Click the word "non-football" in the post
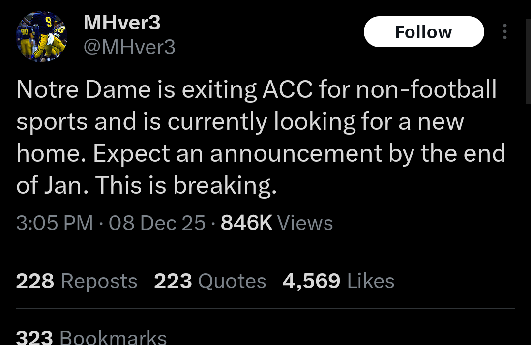Screen dimensions: 531x345 426,90
